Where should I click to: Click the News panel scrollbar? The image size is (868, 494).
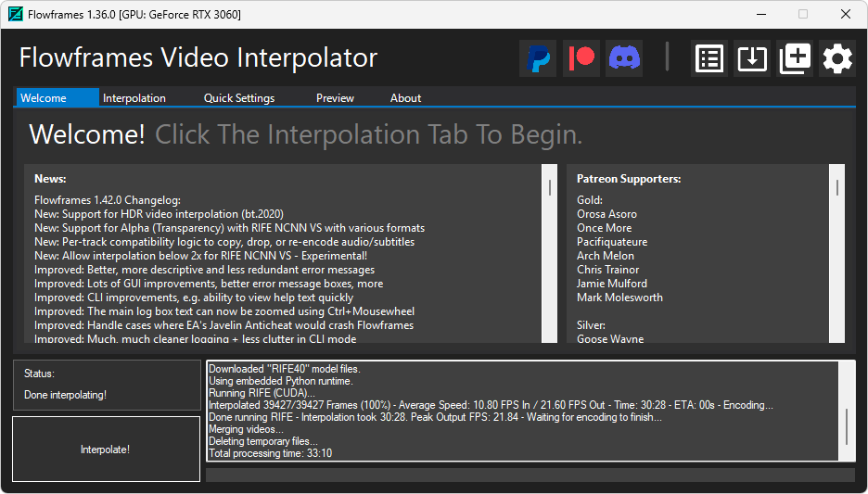point(550,253)
